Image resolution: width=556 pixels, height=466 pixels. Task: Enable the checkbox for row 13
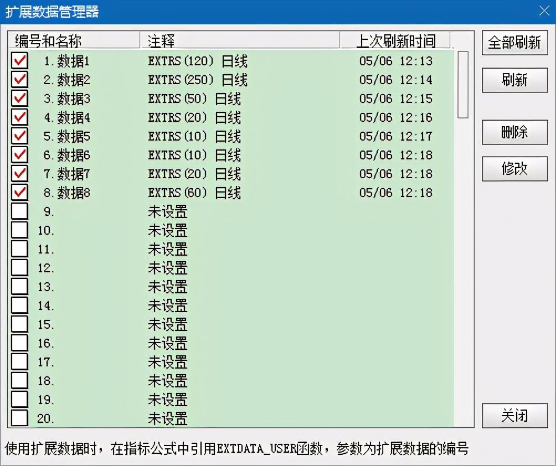tap(19, 286)
